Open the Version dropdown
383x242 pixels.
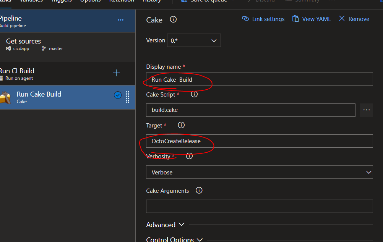194,40
